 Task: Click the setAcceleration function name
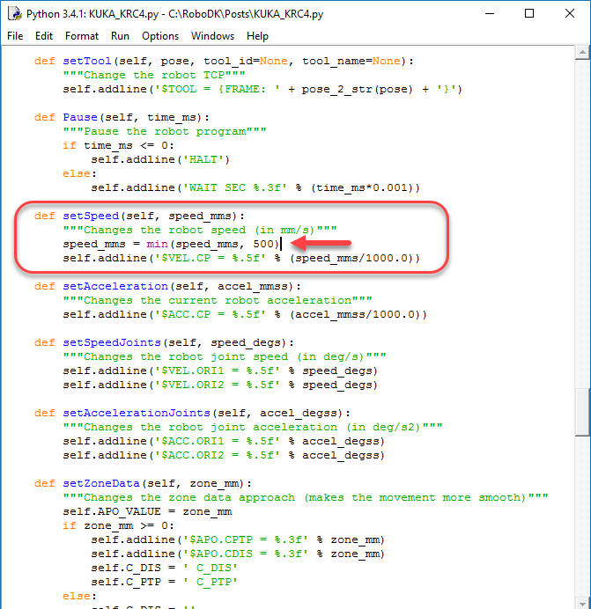pyautogui.click(x=115, y=286)
